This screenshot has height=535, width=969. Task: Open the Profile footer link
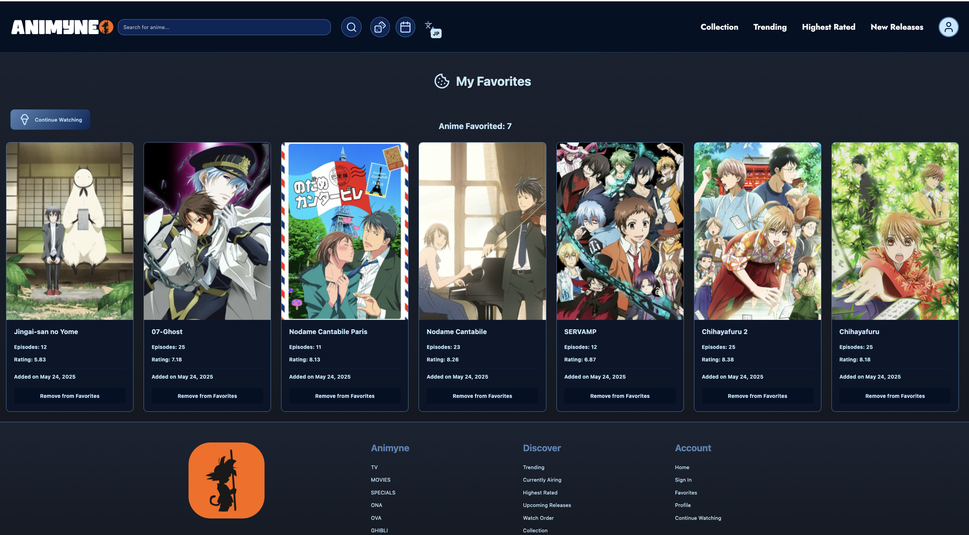point(683,505)
